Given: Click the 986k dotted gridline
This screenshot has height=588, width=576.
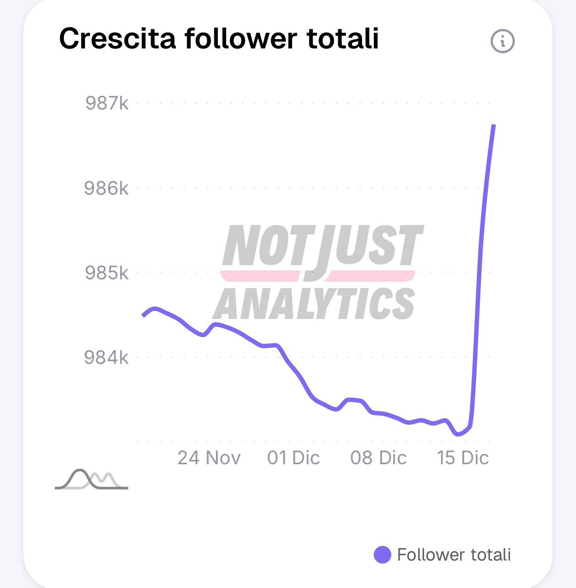Looking at the screenshot, I should [313, 187].
